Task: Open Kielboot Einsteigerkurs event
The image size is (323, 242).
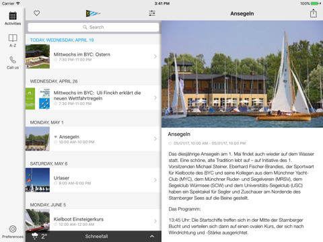Action: coord(94,220)
